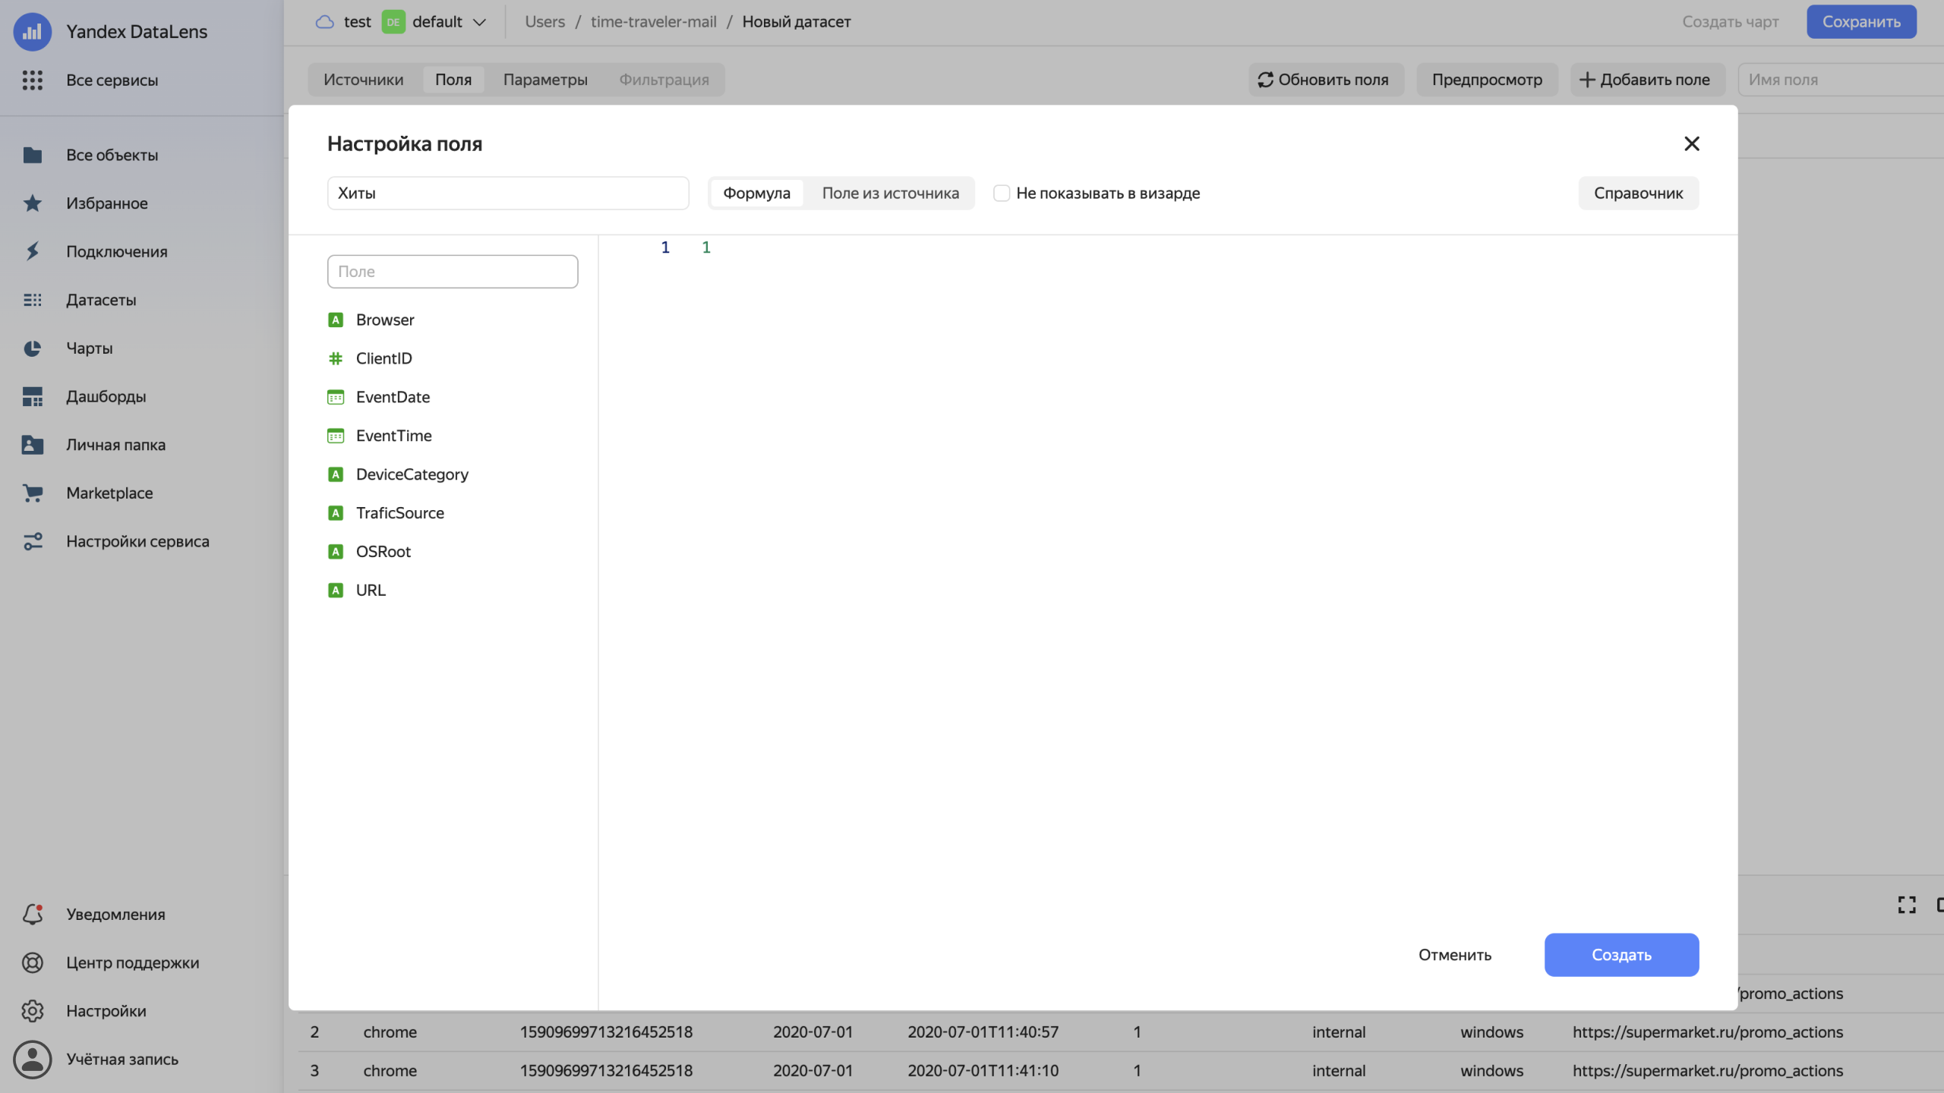
Task: Click the number type icon of ClientID
Action: tap(335, 358)
